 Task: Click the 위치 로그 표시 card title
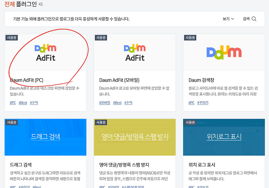click(202, 165)
